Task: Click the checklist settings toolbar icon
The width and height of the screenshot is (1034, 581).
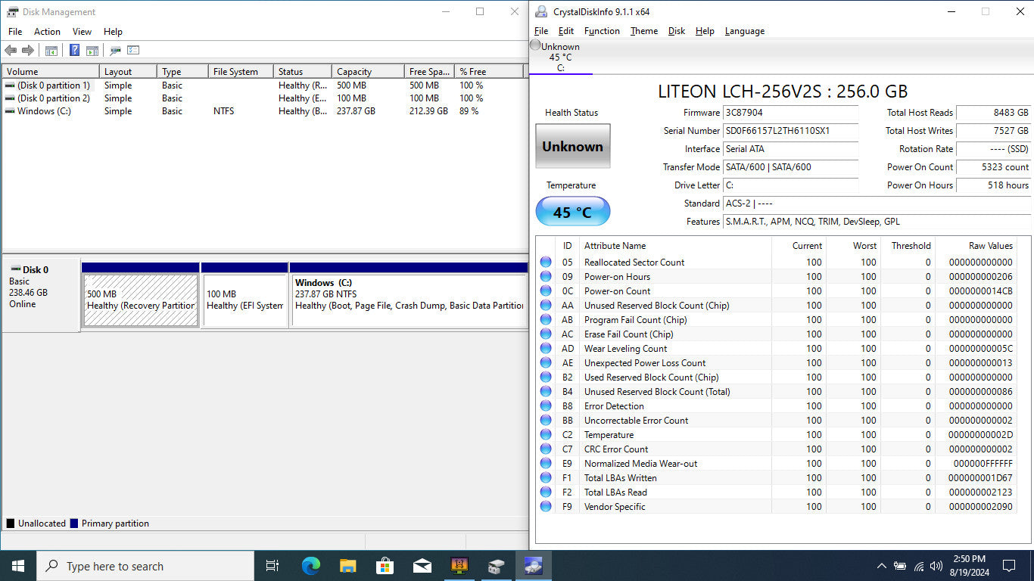Action: 133,51
